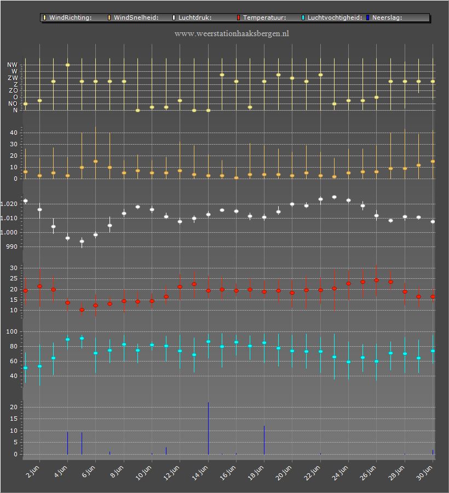Click the 18 jun date label

click(x=256, y=473)
